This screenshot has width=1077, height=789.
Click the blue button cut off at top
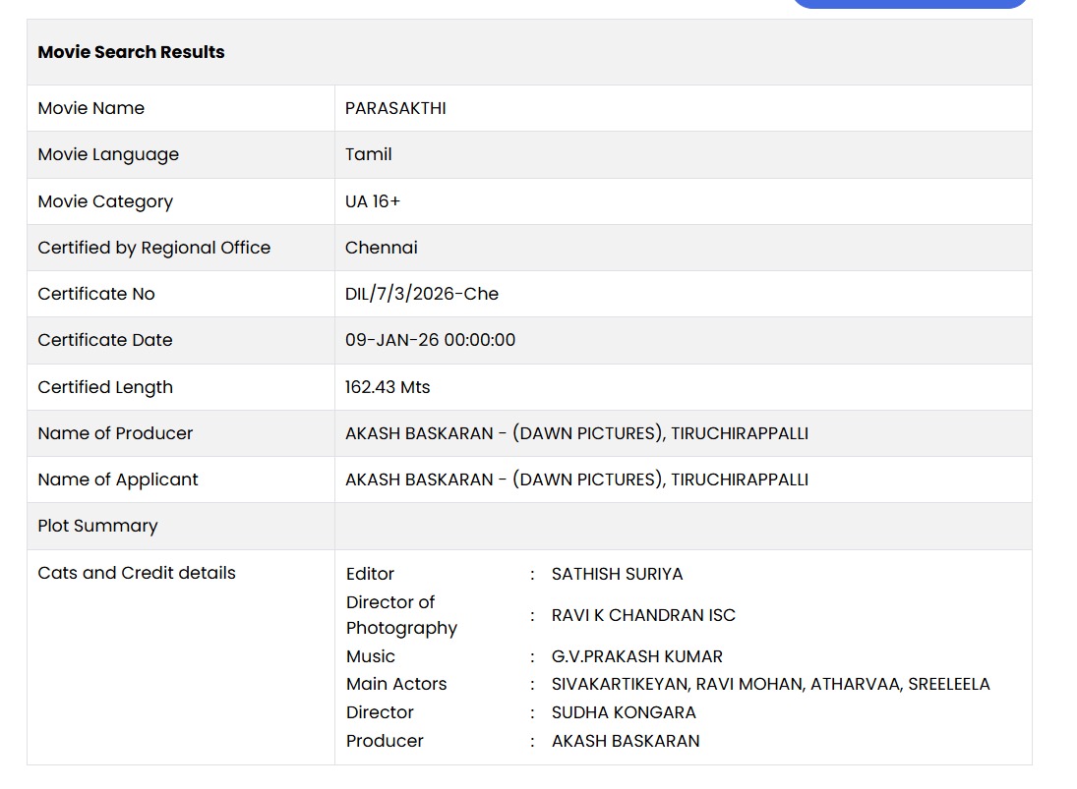(910, 3)
